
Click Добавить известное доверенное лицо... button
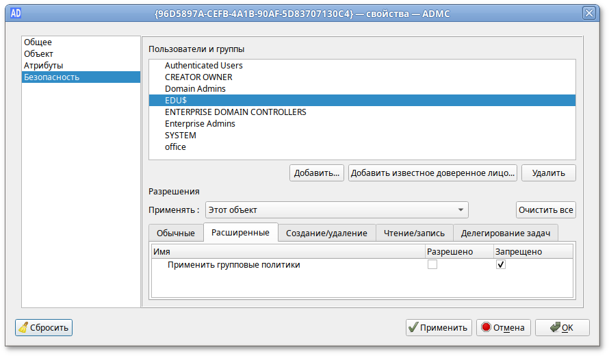click(x=432, y=173)
